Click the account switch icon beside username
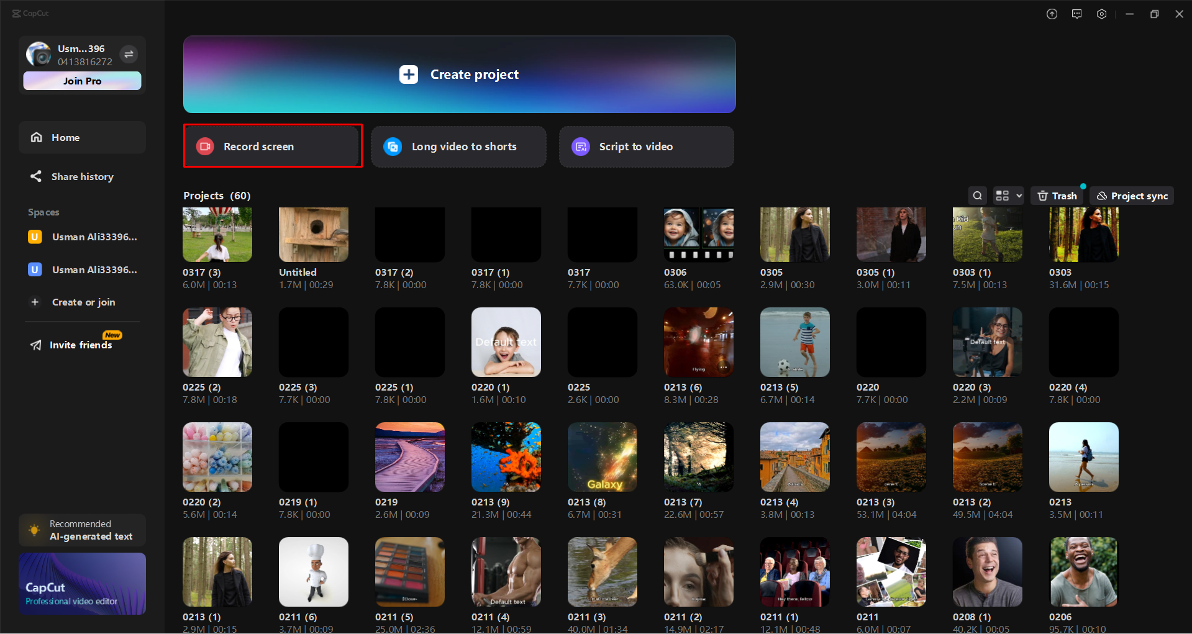Viewport: 1192px width, 634px height. (x=129, y=54)
